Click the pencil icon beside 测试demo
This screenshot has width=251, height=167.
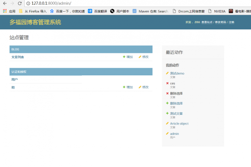(x=167, y=73)
